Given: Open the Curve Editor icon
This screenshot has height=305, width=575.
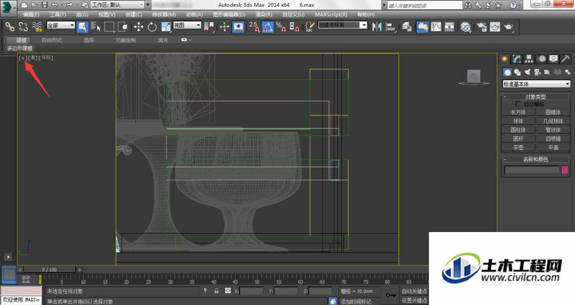Looking at the screenshot, I should 436,27.
